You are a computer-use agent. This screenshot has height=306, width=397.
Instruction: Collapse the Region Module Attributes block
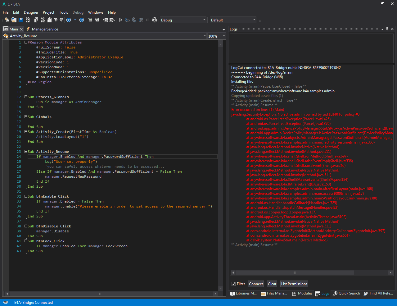tap(26, 42)
